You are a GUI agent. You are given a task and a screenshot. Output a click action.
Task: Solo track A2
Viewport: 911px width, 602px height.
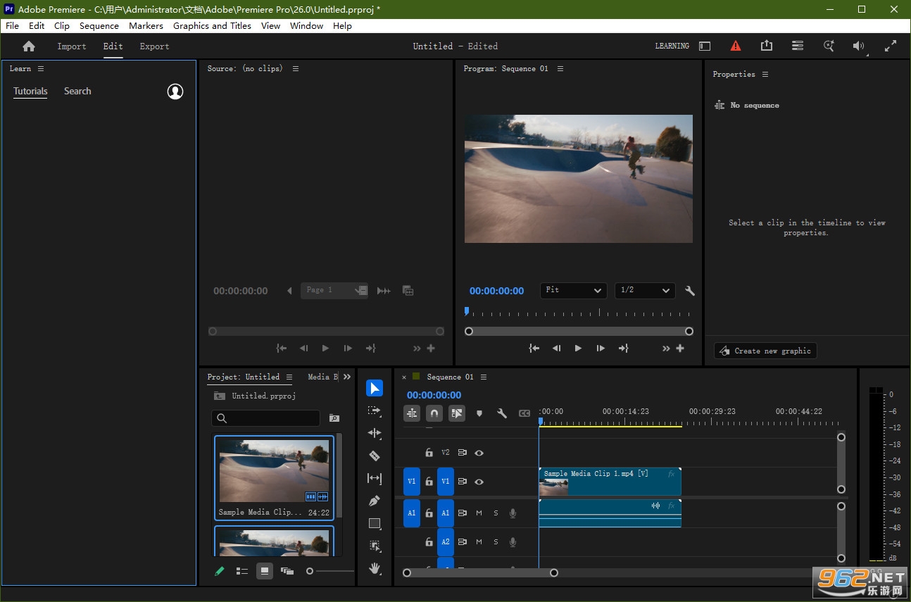(496, 542)
